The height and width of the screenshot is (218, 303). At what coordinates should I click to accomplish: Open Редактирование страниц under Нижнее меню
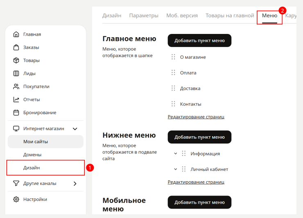pos(196,182)
